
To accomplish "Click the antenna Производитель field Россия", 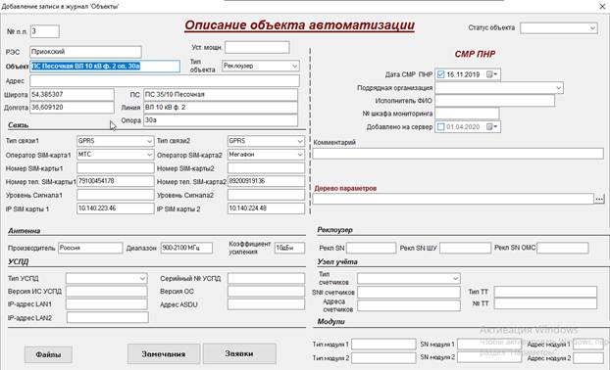I will 90,248.
